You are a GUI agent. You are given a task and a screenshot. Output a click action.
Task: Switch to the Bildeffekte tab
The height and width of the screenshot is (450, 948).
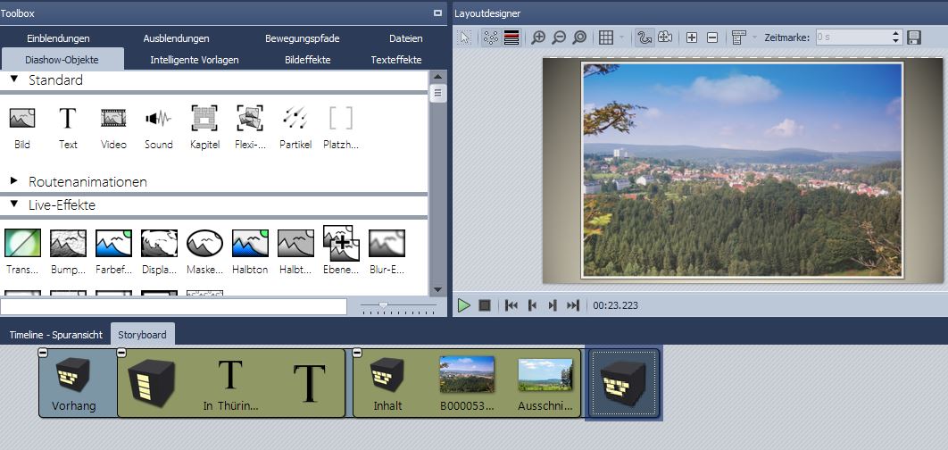[307, 60]
